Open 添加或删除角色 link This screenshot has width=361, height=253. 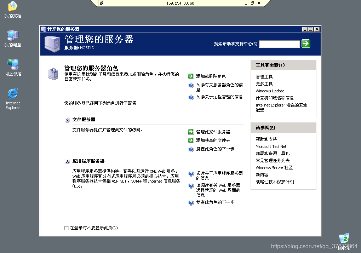(211, 76)
